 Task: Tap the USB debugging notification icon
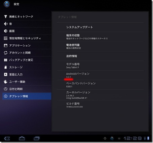pyautogui.click(x=105, y=138)
